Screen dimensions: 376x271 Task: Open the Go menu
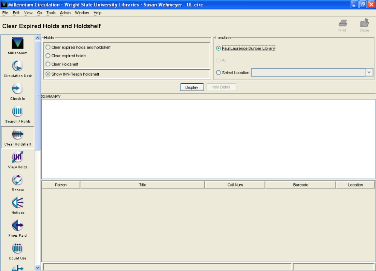pyautogui.click(x=40, y=13)
